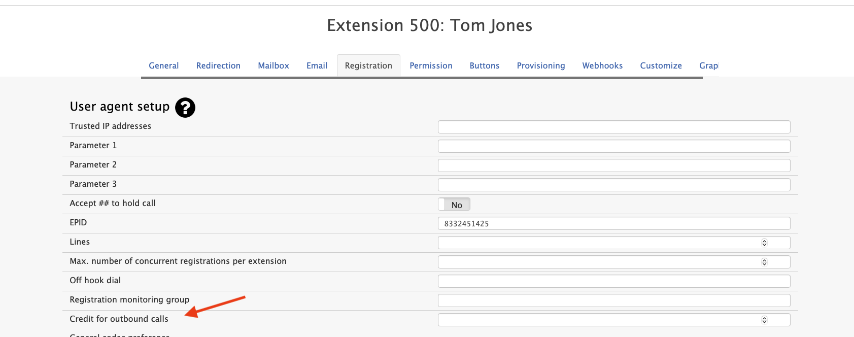The width and height of the screenshot is (854, 337).
Task: Open the Permission tab
Action: (431, 65)
